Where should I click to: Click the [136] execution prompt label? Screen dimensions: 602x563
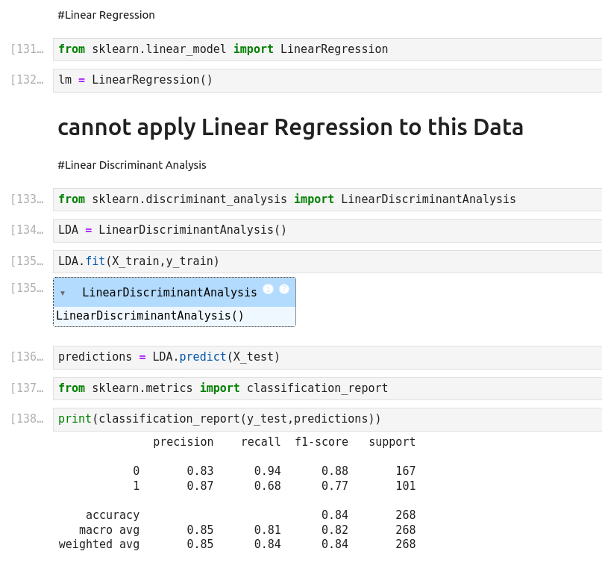28,357
